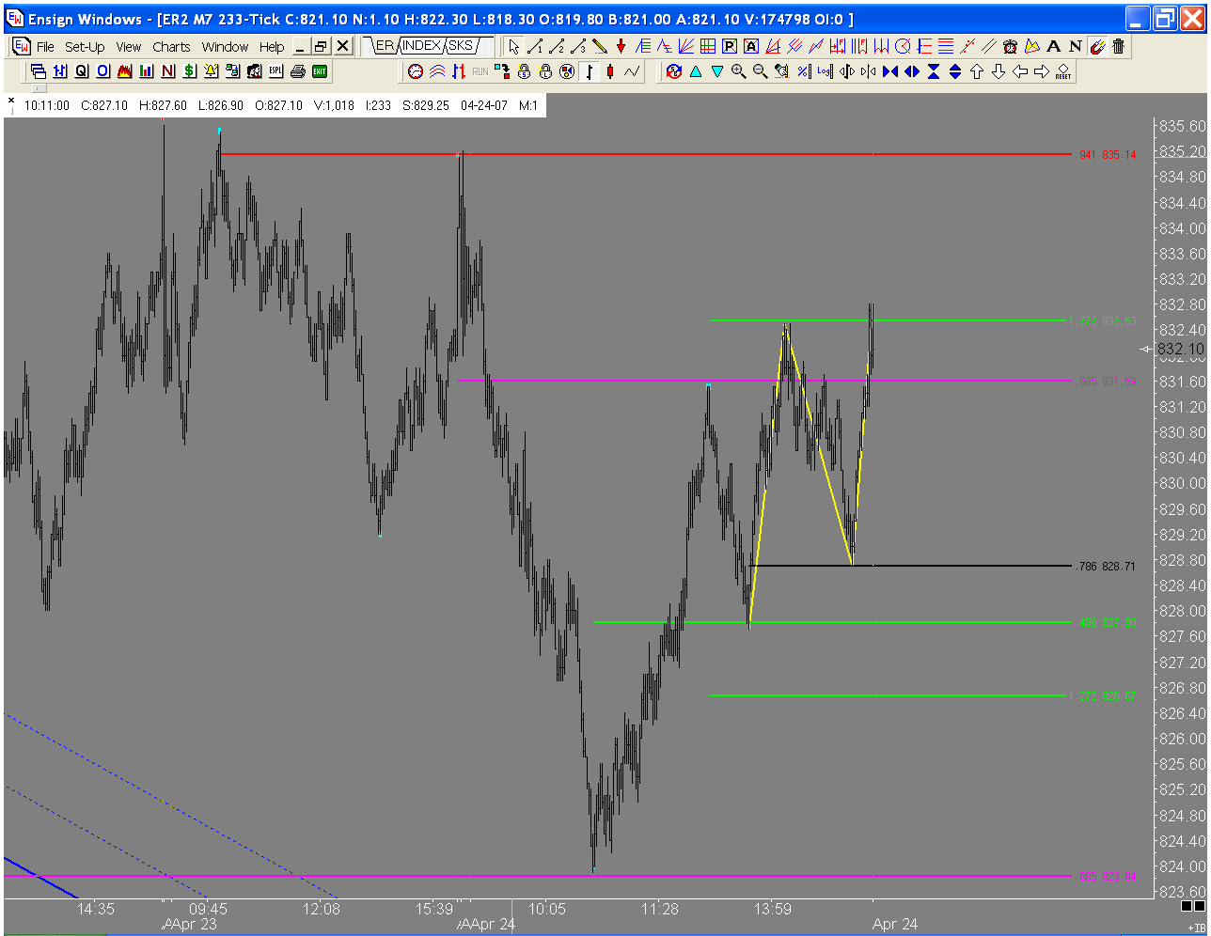Screen dimensions: 1211x936
Task: Click the zoom out magnifier icon
Action: [x=760, y=70]
